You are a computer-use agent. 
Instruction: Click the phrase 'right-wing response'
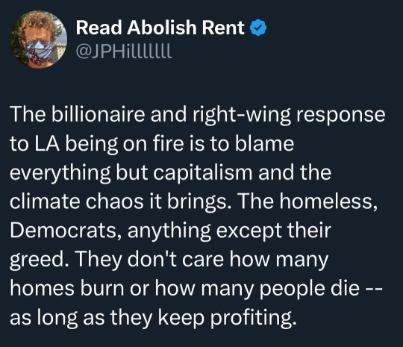click(x=289, y=115)
